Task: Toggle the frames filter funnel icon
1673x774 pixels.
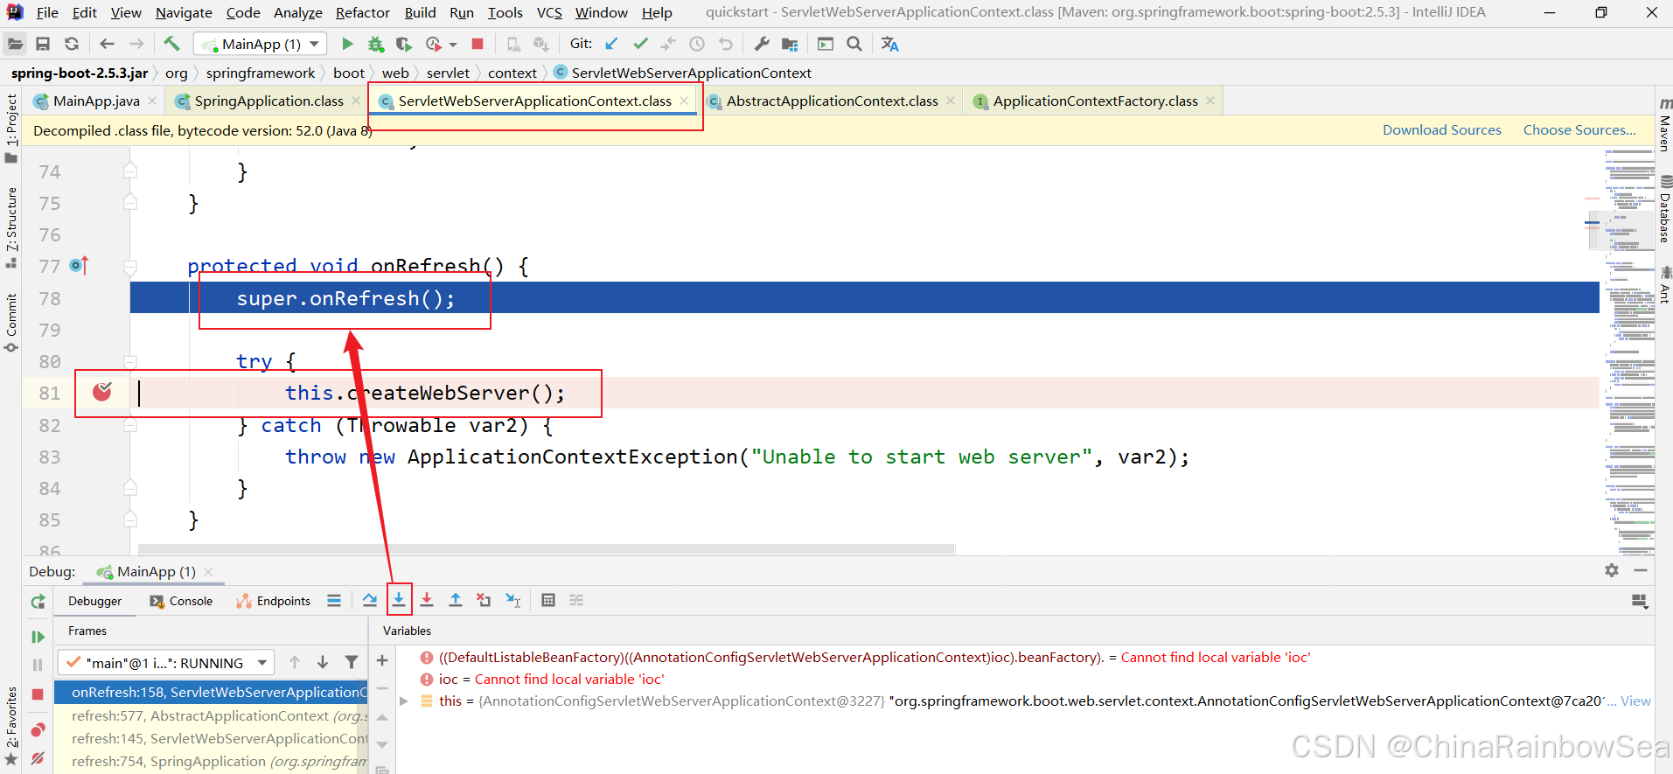Action: (352, 662)
